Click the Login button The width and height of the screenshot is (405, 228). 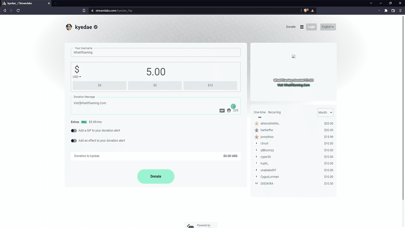(x=311, y=27)
